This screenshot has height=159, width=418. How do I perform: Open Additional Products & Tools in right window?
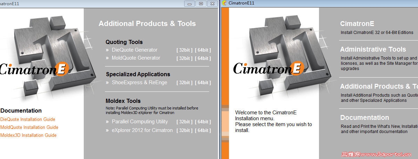(x=379, y=86)
